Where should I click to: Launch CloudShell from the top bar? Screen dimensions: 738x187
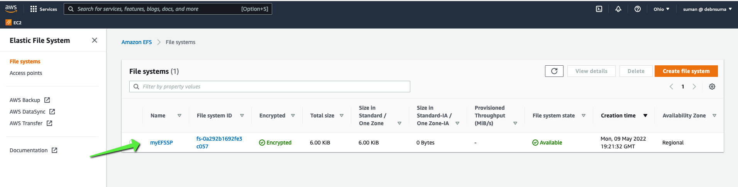coord(599,9)
